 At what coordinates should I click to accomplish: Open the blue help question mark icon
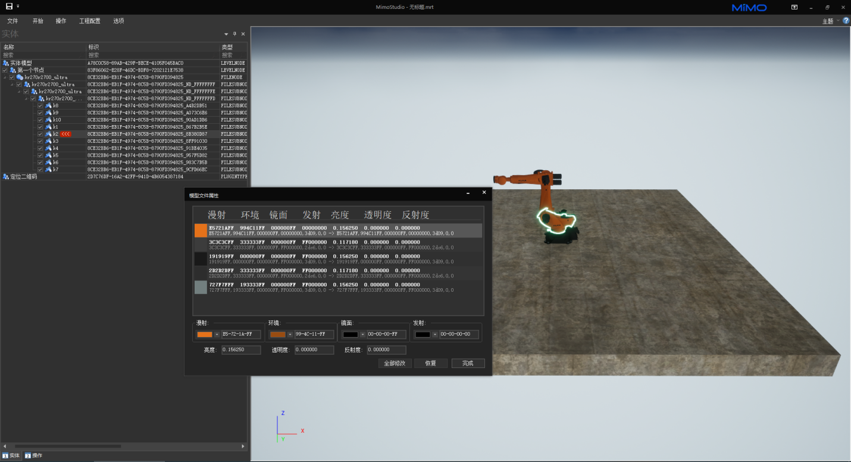(846, 21)
